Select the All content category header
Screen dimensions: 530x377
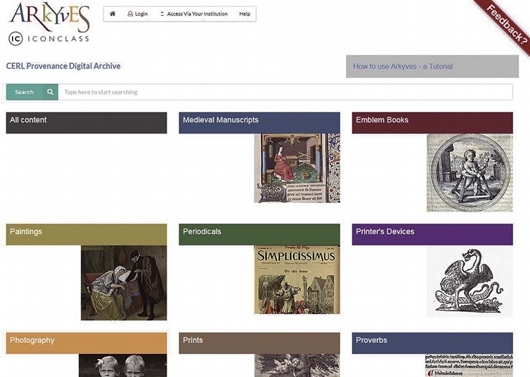click(86, 122)
